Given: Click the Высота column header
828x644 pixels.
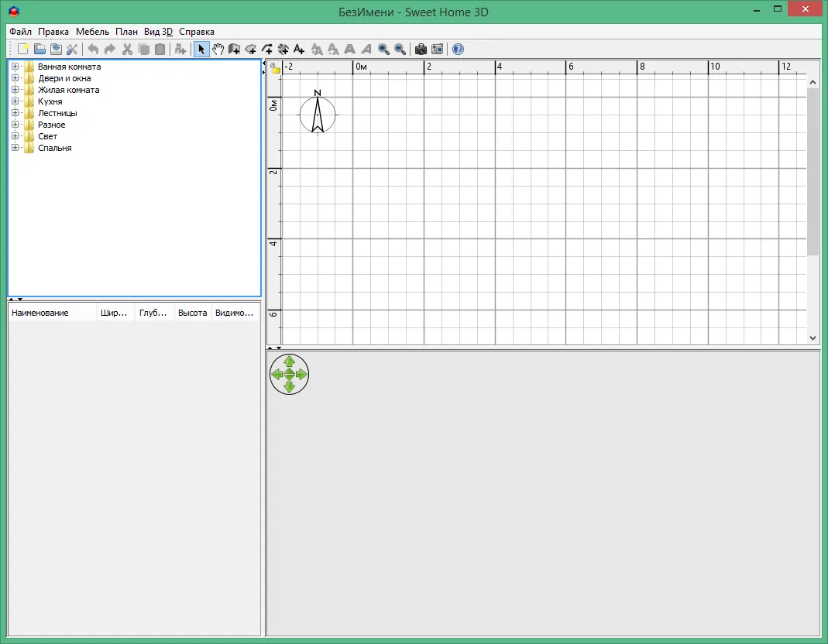Looking at the screenshot, I should 192,313.
